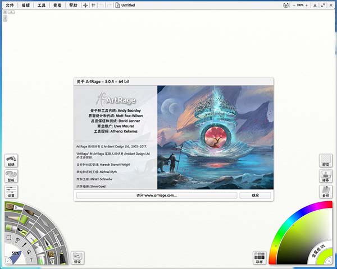Toggle the grid icon in top toolbar

click(x=93, y=5)
